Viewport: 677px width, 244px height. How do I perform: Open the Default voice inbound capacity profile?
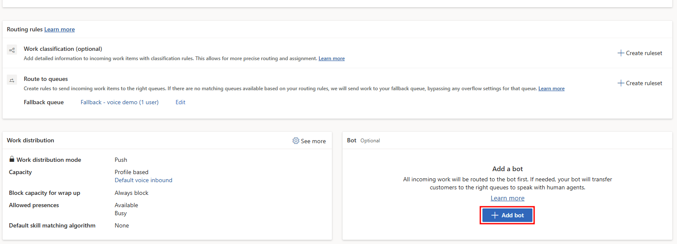143,180
